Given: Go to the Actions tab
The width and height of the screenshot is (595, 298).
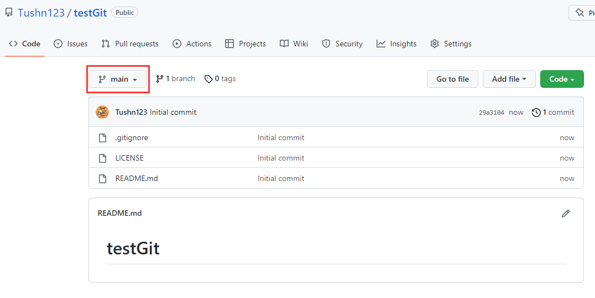Looking at the screenshot, I should point(192,44).
